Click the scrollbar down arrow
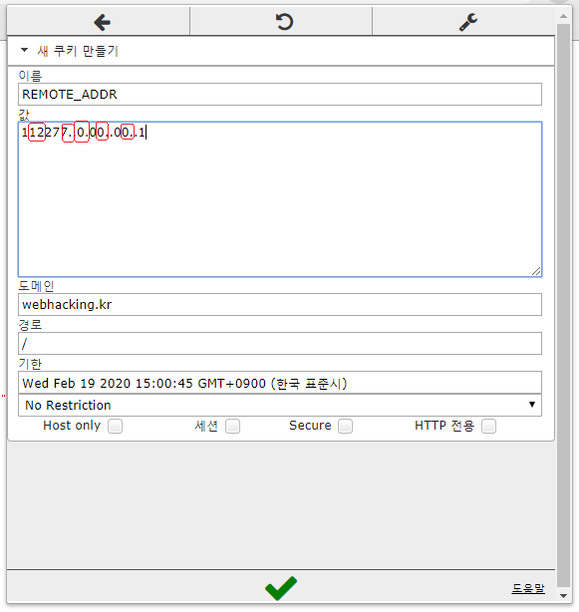This screenshot has height=612, width=579. tap(563, 596)
